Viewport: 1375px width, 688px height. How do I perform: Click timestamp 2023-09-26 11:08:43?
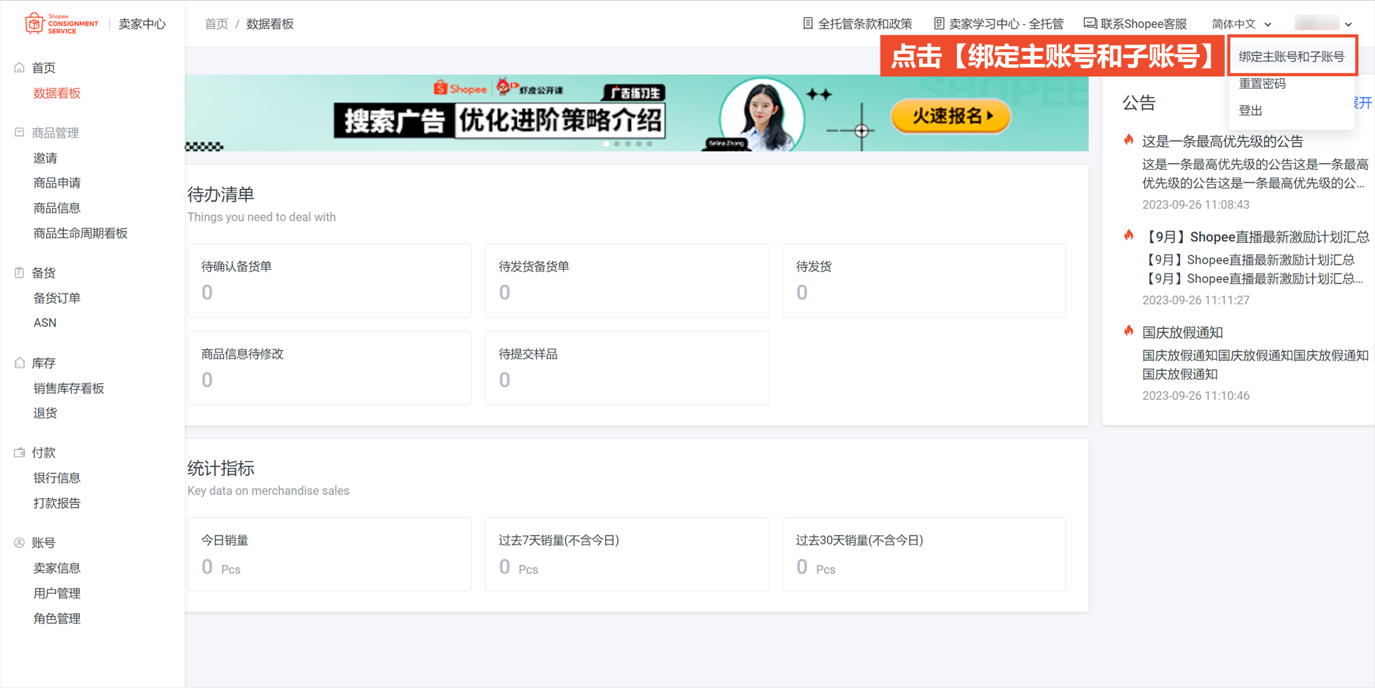[1195, 204]
